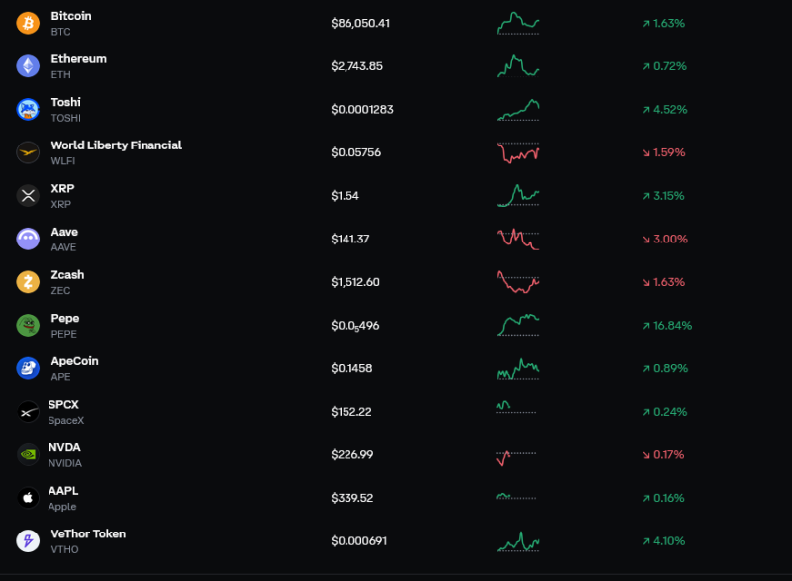
Task: Open the SPCX SpaceX asset link
Action: tap(65, 412)
